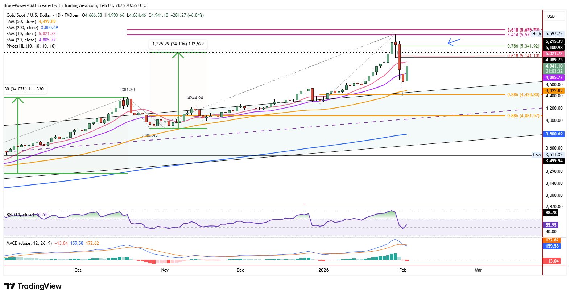Click the 4381.30 pivot high label

click(x=127, y=90)
